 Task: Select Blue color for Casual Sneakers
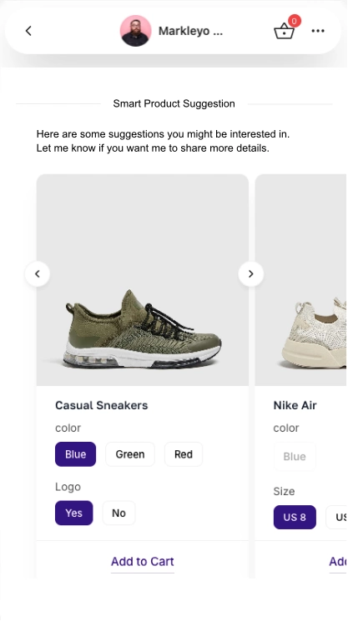(75, 454)
